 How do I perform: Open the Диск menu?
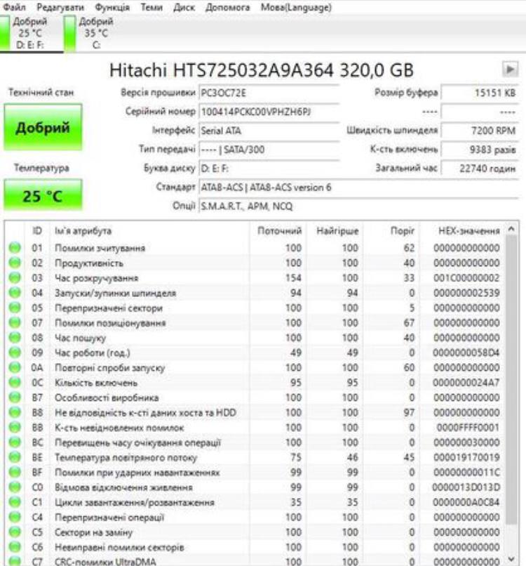coord(184,7)
